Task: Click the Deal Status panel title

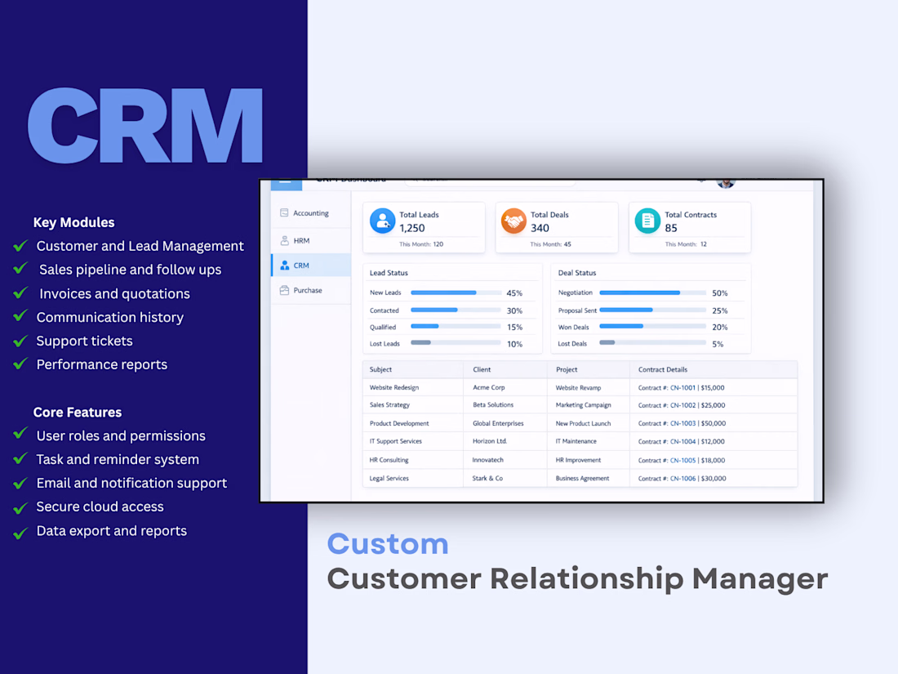Action: pyautogui.click(x=576, y=273)
